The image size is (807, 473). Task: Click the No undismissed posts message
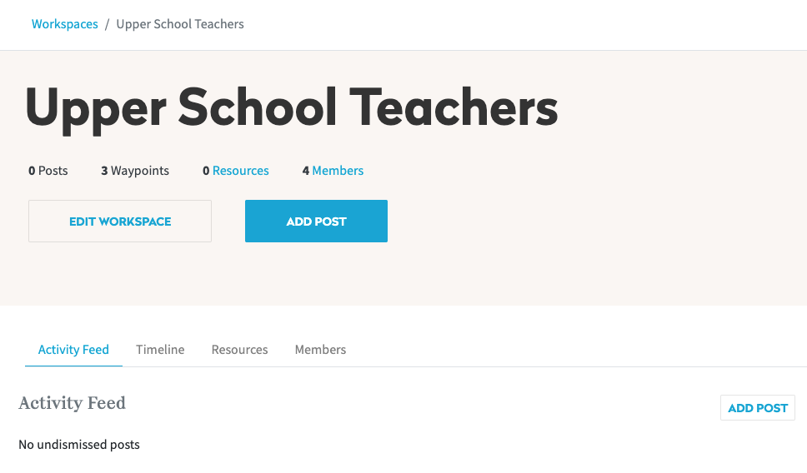[x=79, y=445]
